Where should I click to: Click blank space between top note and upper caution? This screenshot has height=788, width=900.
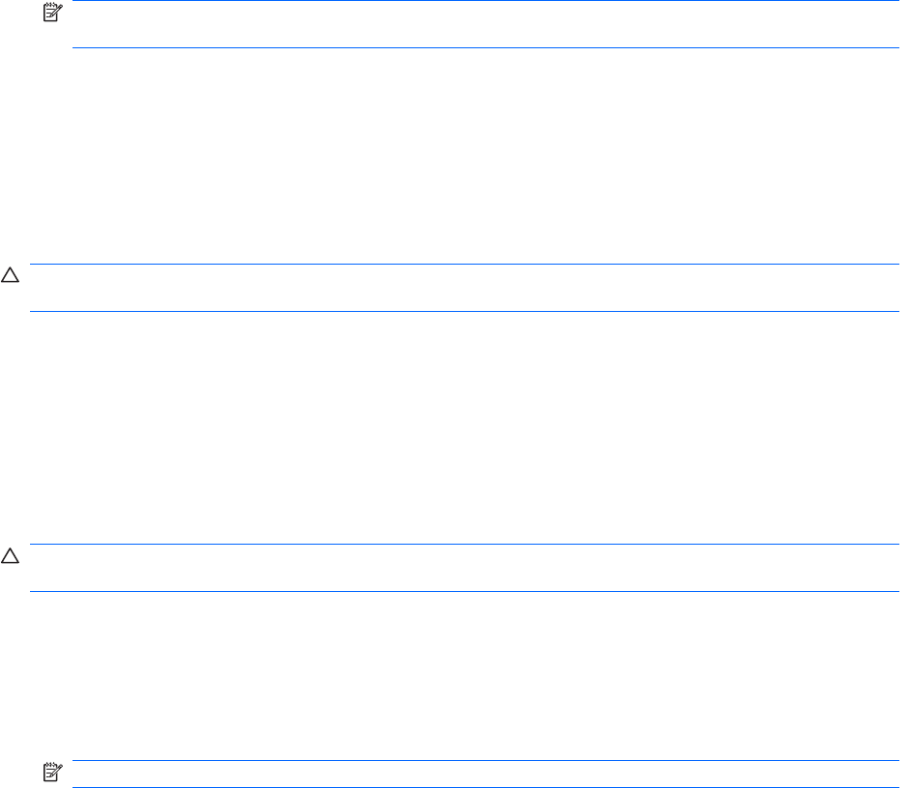(450, 156)
